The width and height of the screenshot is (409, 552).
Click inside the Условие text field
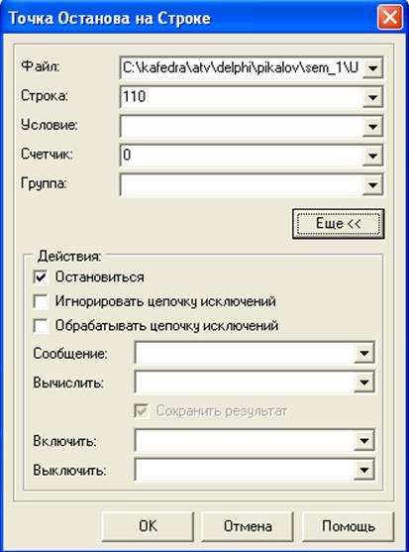[242, 126]
